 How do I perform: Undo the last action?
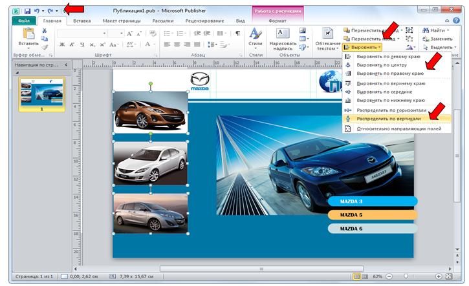pos(37,11)
